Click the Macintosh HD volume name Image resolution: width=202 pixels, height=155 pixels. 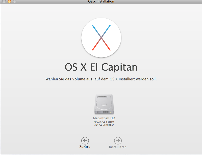[104, 118]
